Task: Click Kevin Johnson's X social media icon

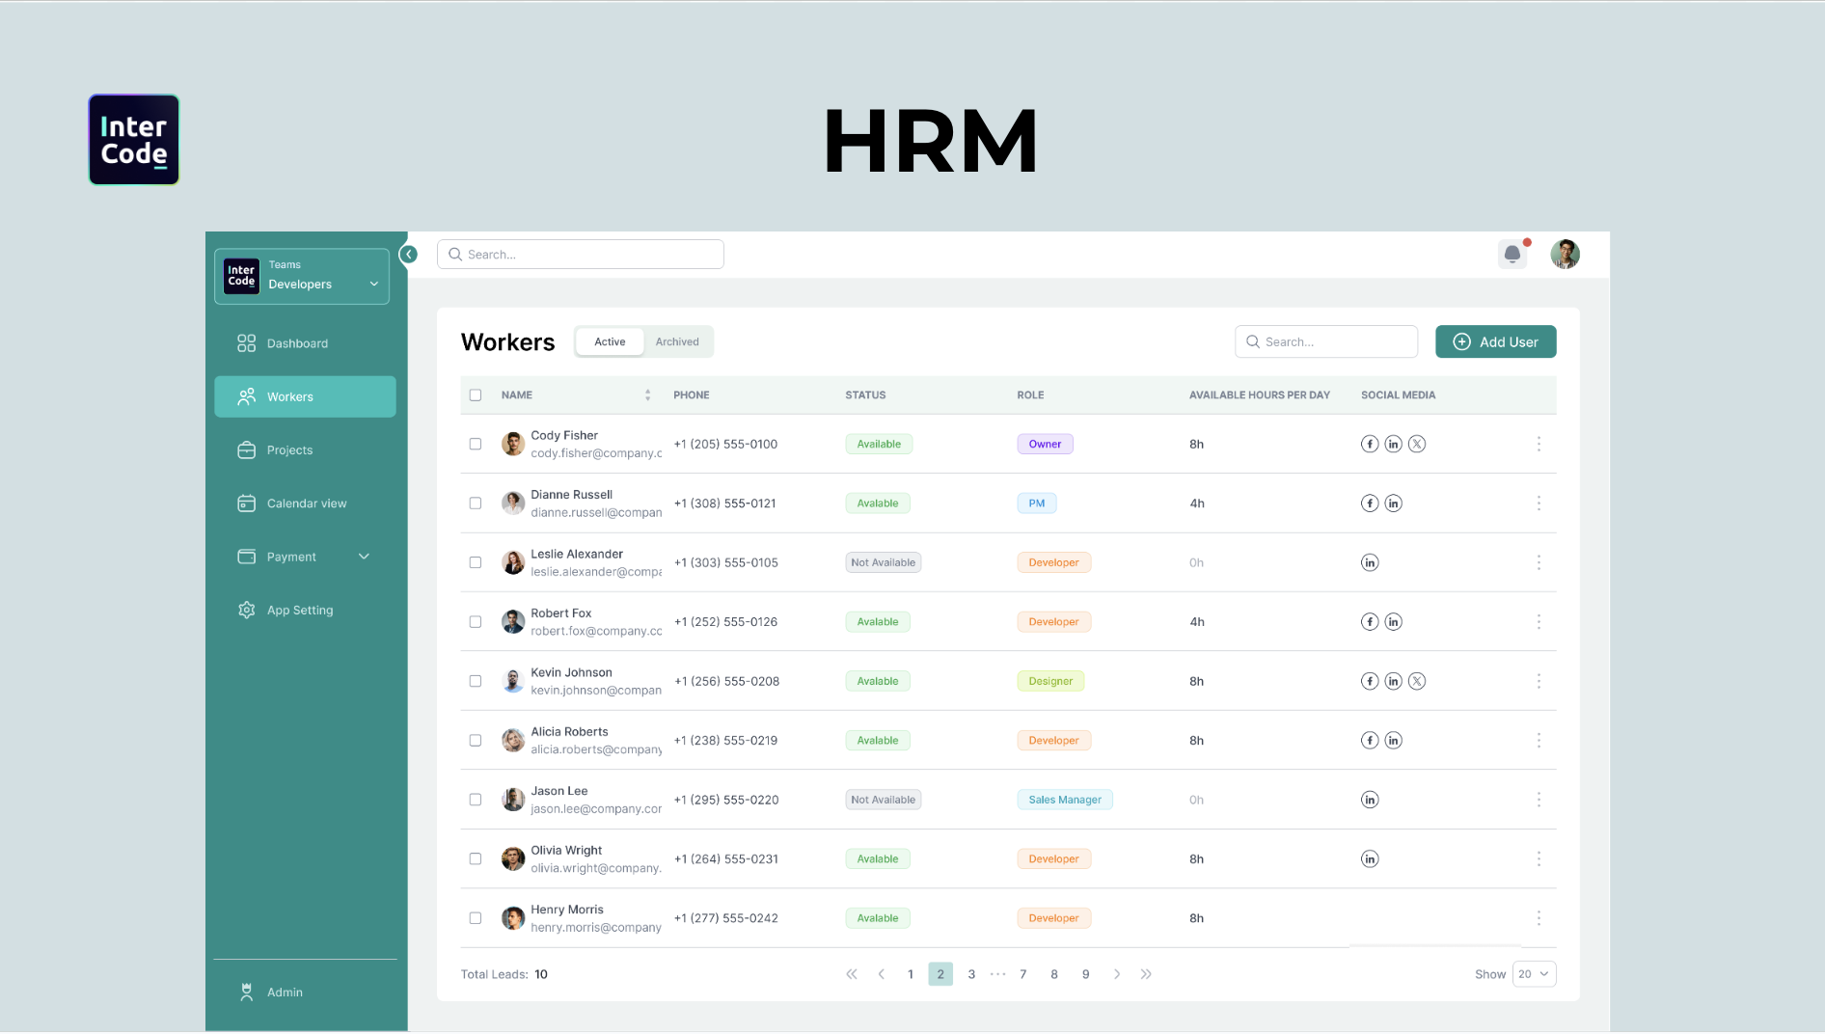Action: pyautogui.click(x=1417, y=680)
